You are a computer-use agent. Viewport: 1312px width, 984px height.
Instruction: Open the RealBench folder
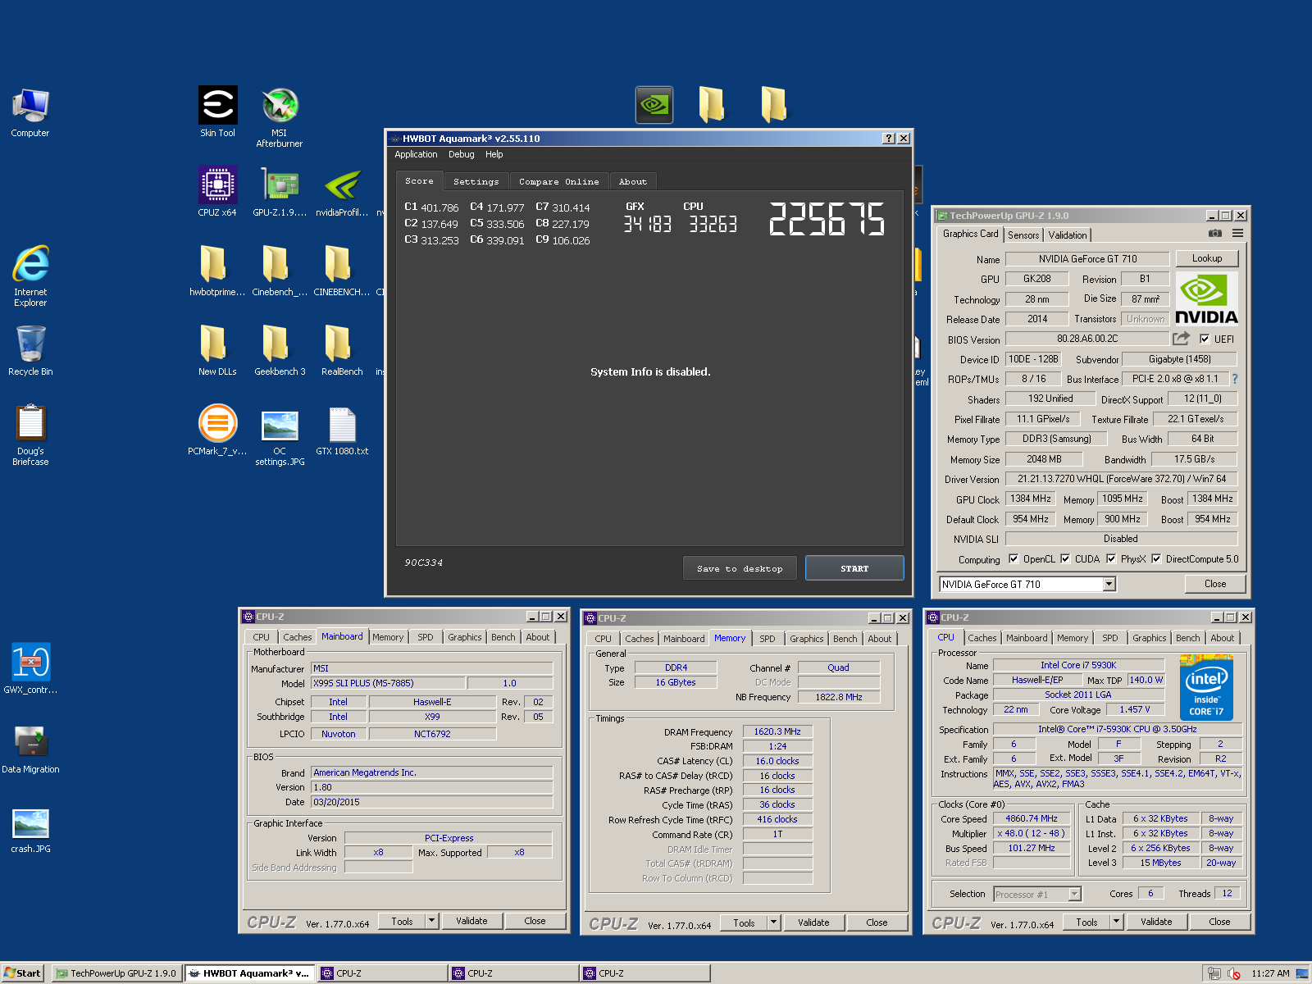coord(342,350)
